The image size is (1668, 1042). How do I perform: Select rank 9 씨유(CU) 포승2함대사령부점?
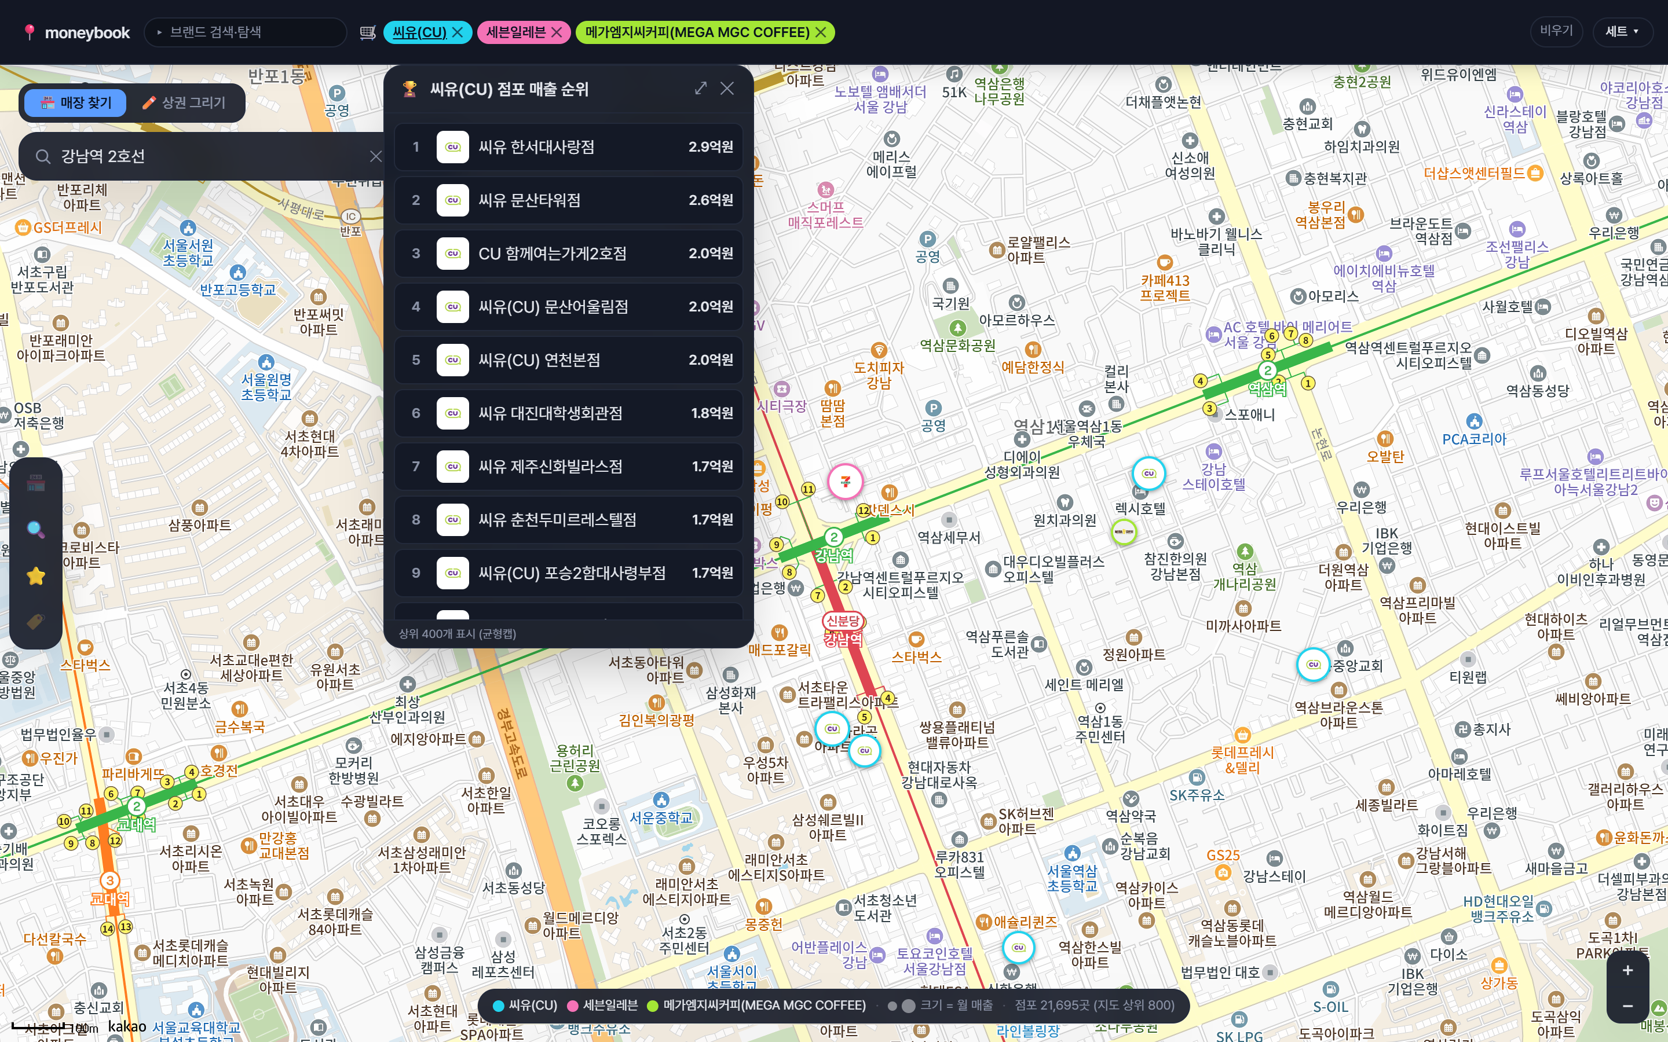click(x=569, y=573)
